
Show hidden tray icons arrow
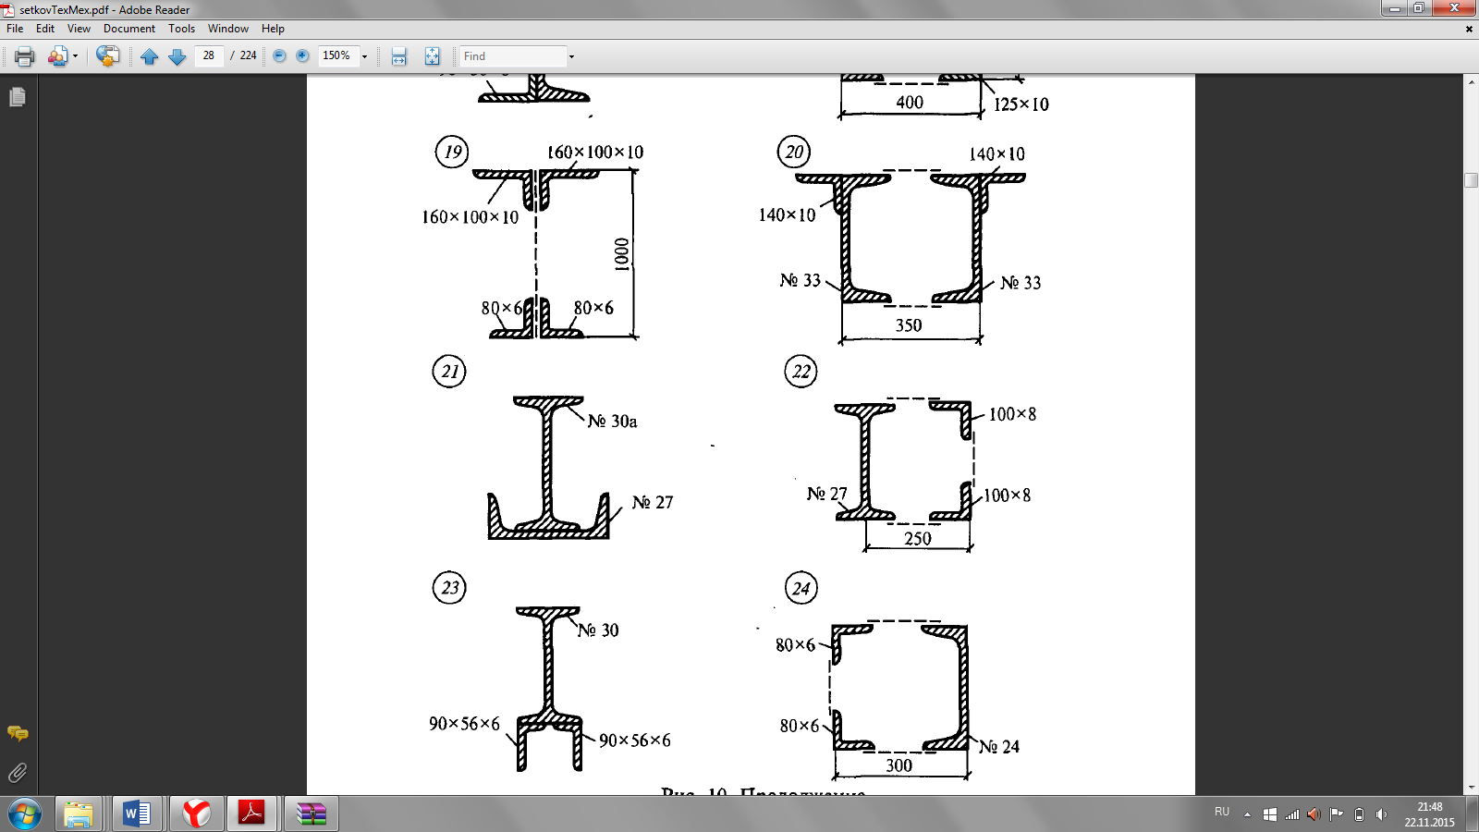tap(1247, 814)
